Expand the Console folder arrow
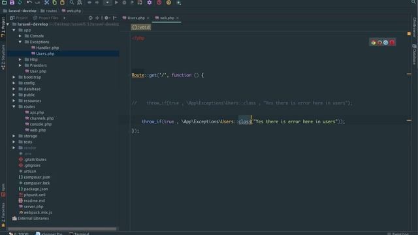 click(x=20, y=36)
